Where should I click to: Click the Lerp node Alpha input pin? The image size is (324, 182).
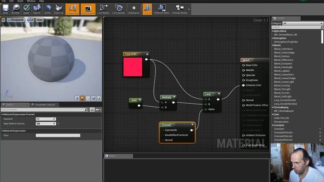pyautogui.click(x=206, y=109)
